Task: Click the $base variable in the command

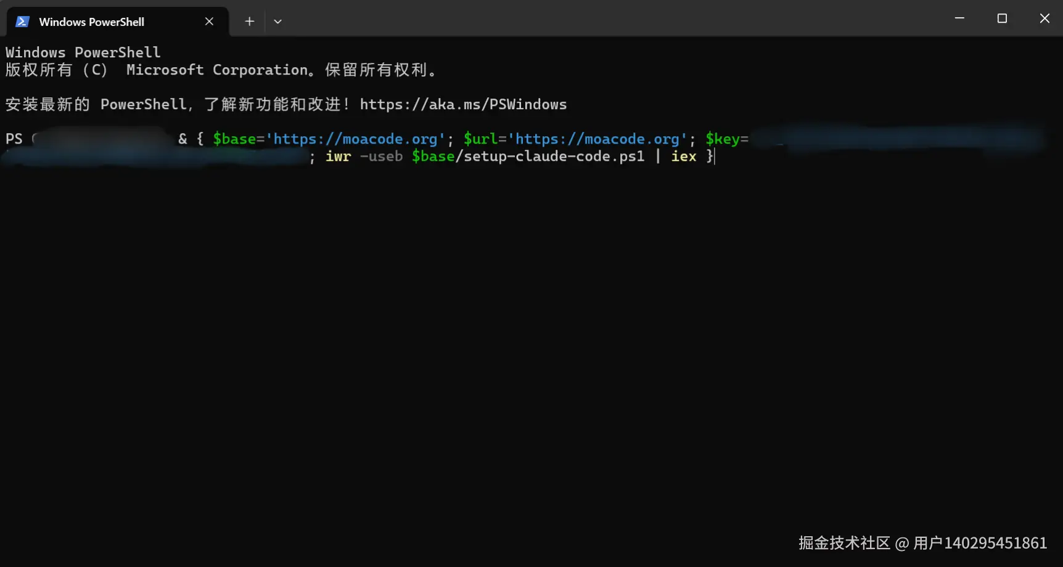Action: pyautogui.click(x=234, y=139)
